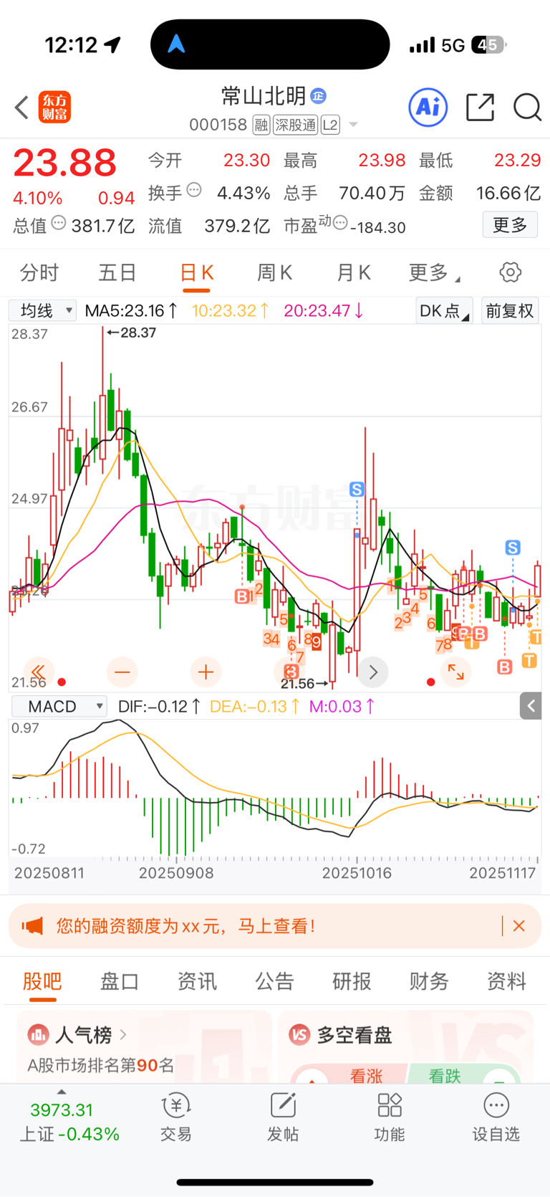Move chart forward with right arrow
The width and height of the screenshot is (550, 1197).
pyautogui.click(x=373, y=672)
